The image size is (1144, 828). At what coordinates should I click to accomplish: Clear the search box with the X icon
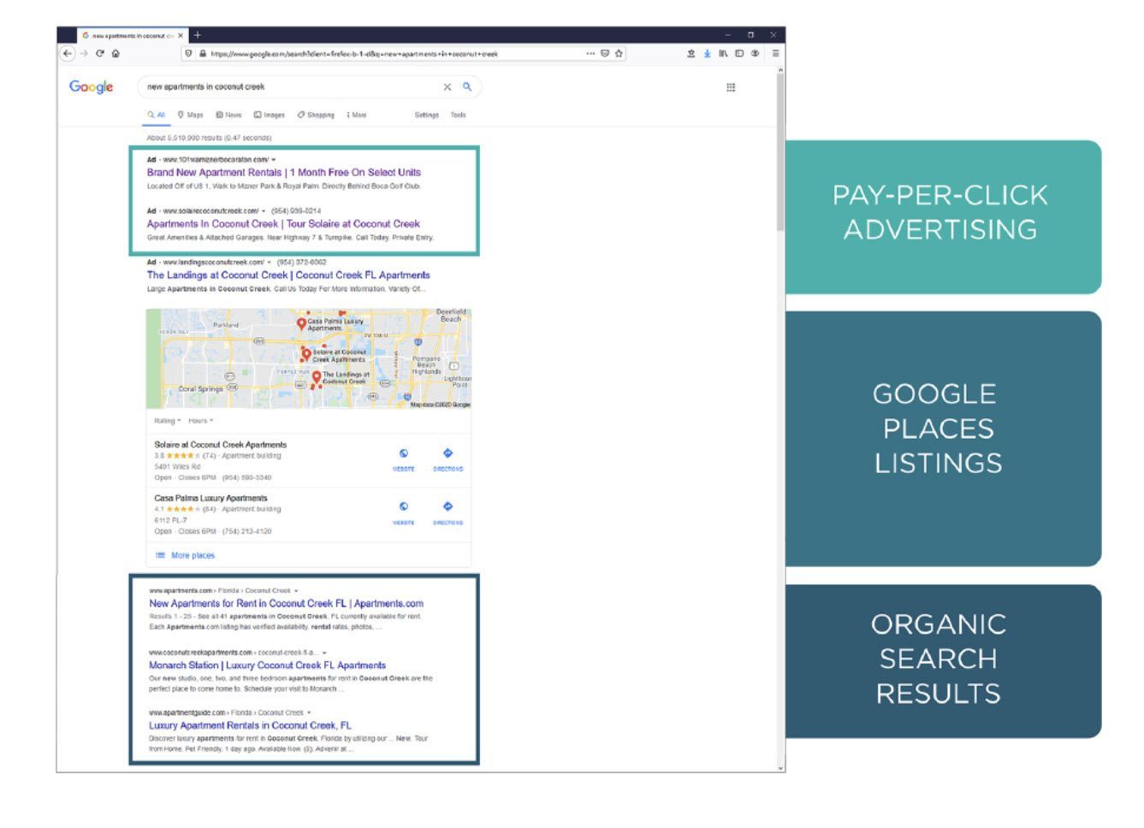pyautogui.click(x=447, y=86)
